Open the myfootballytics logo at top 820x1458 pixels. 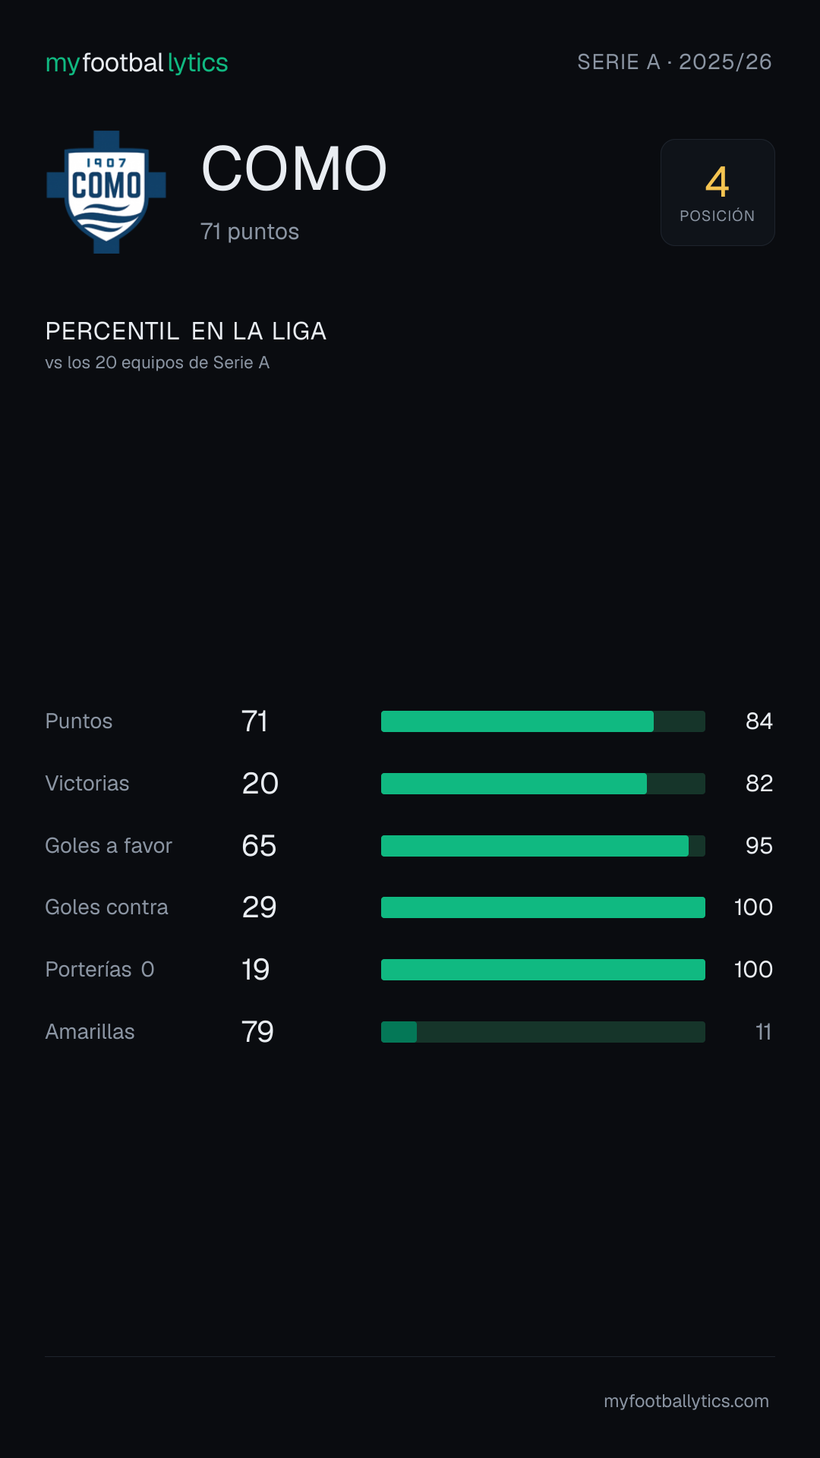coord(137,63)
